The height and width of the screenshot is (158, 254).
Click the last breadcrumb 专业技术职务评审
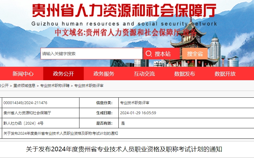[89, 86]
